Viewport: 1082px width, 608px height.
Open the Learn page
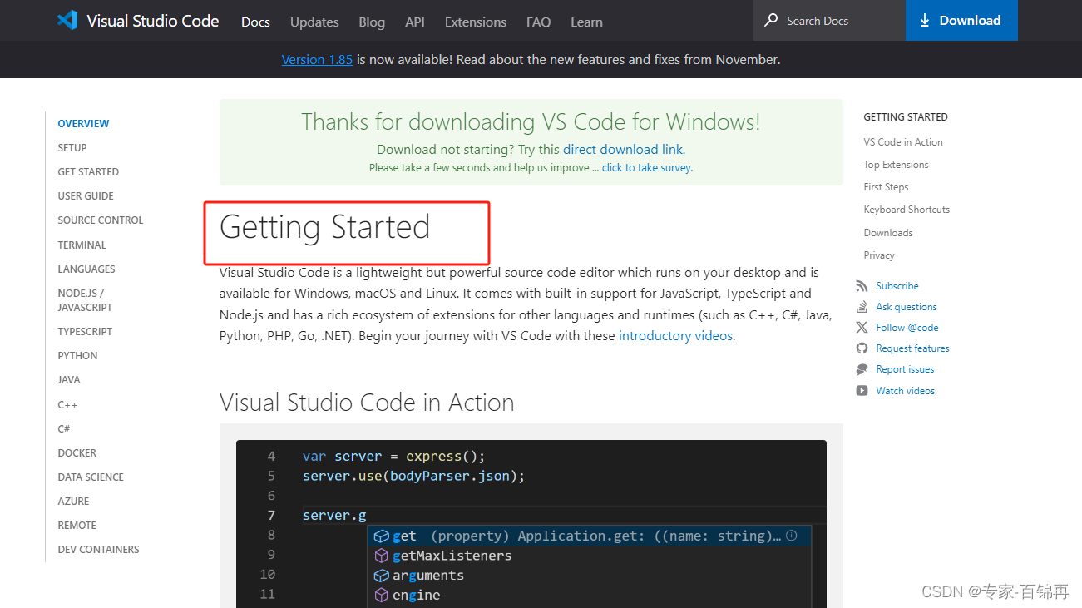click(586, 22)
